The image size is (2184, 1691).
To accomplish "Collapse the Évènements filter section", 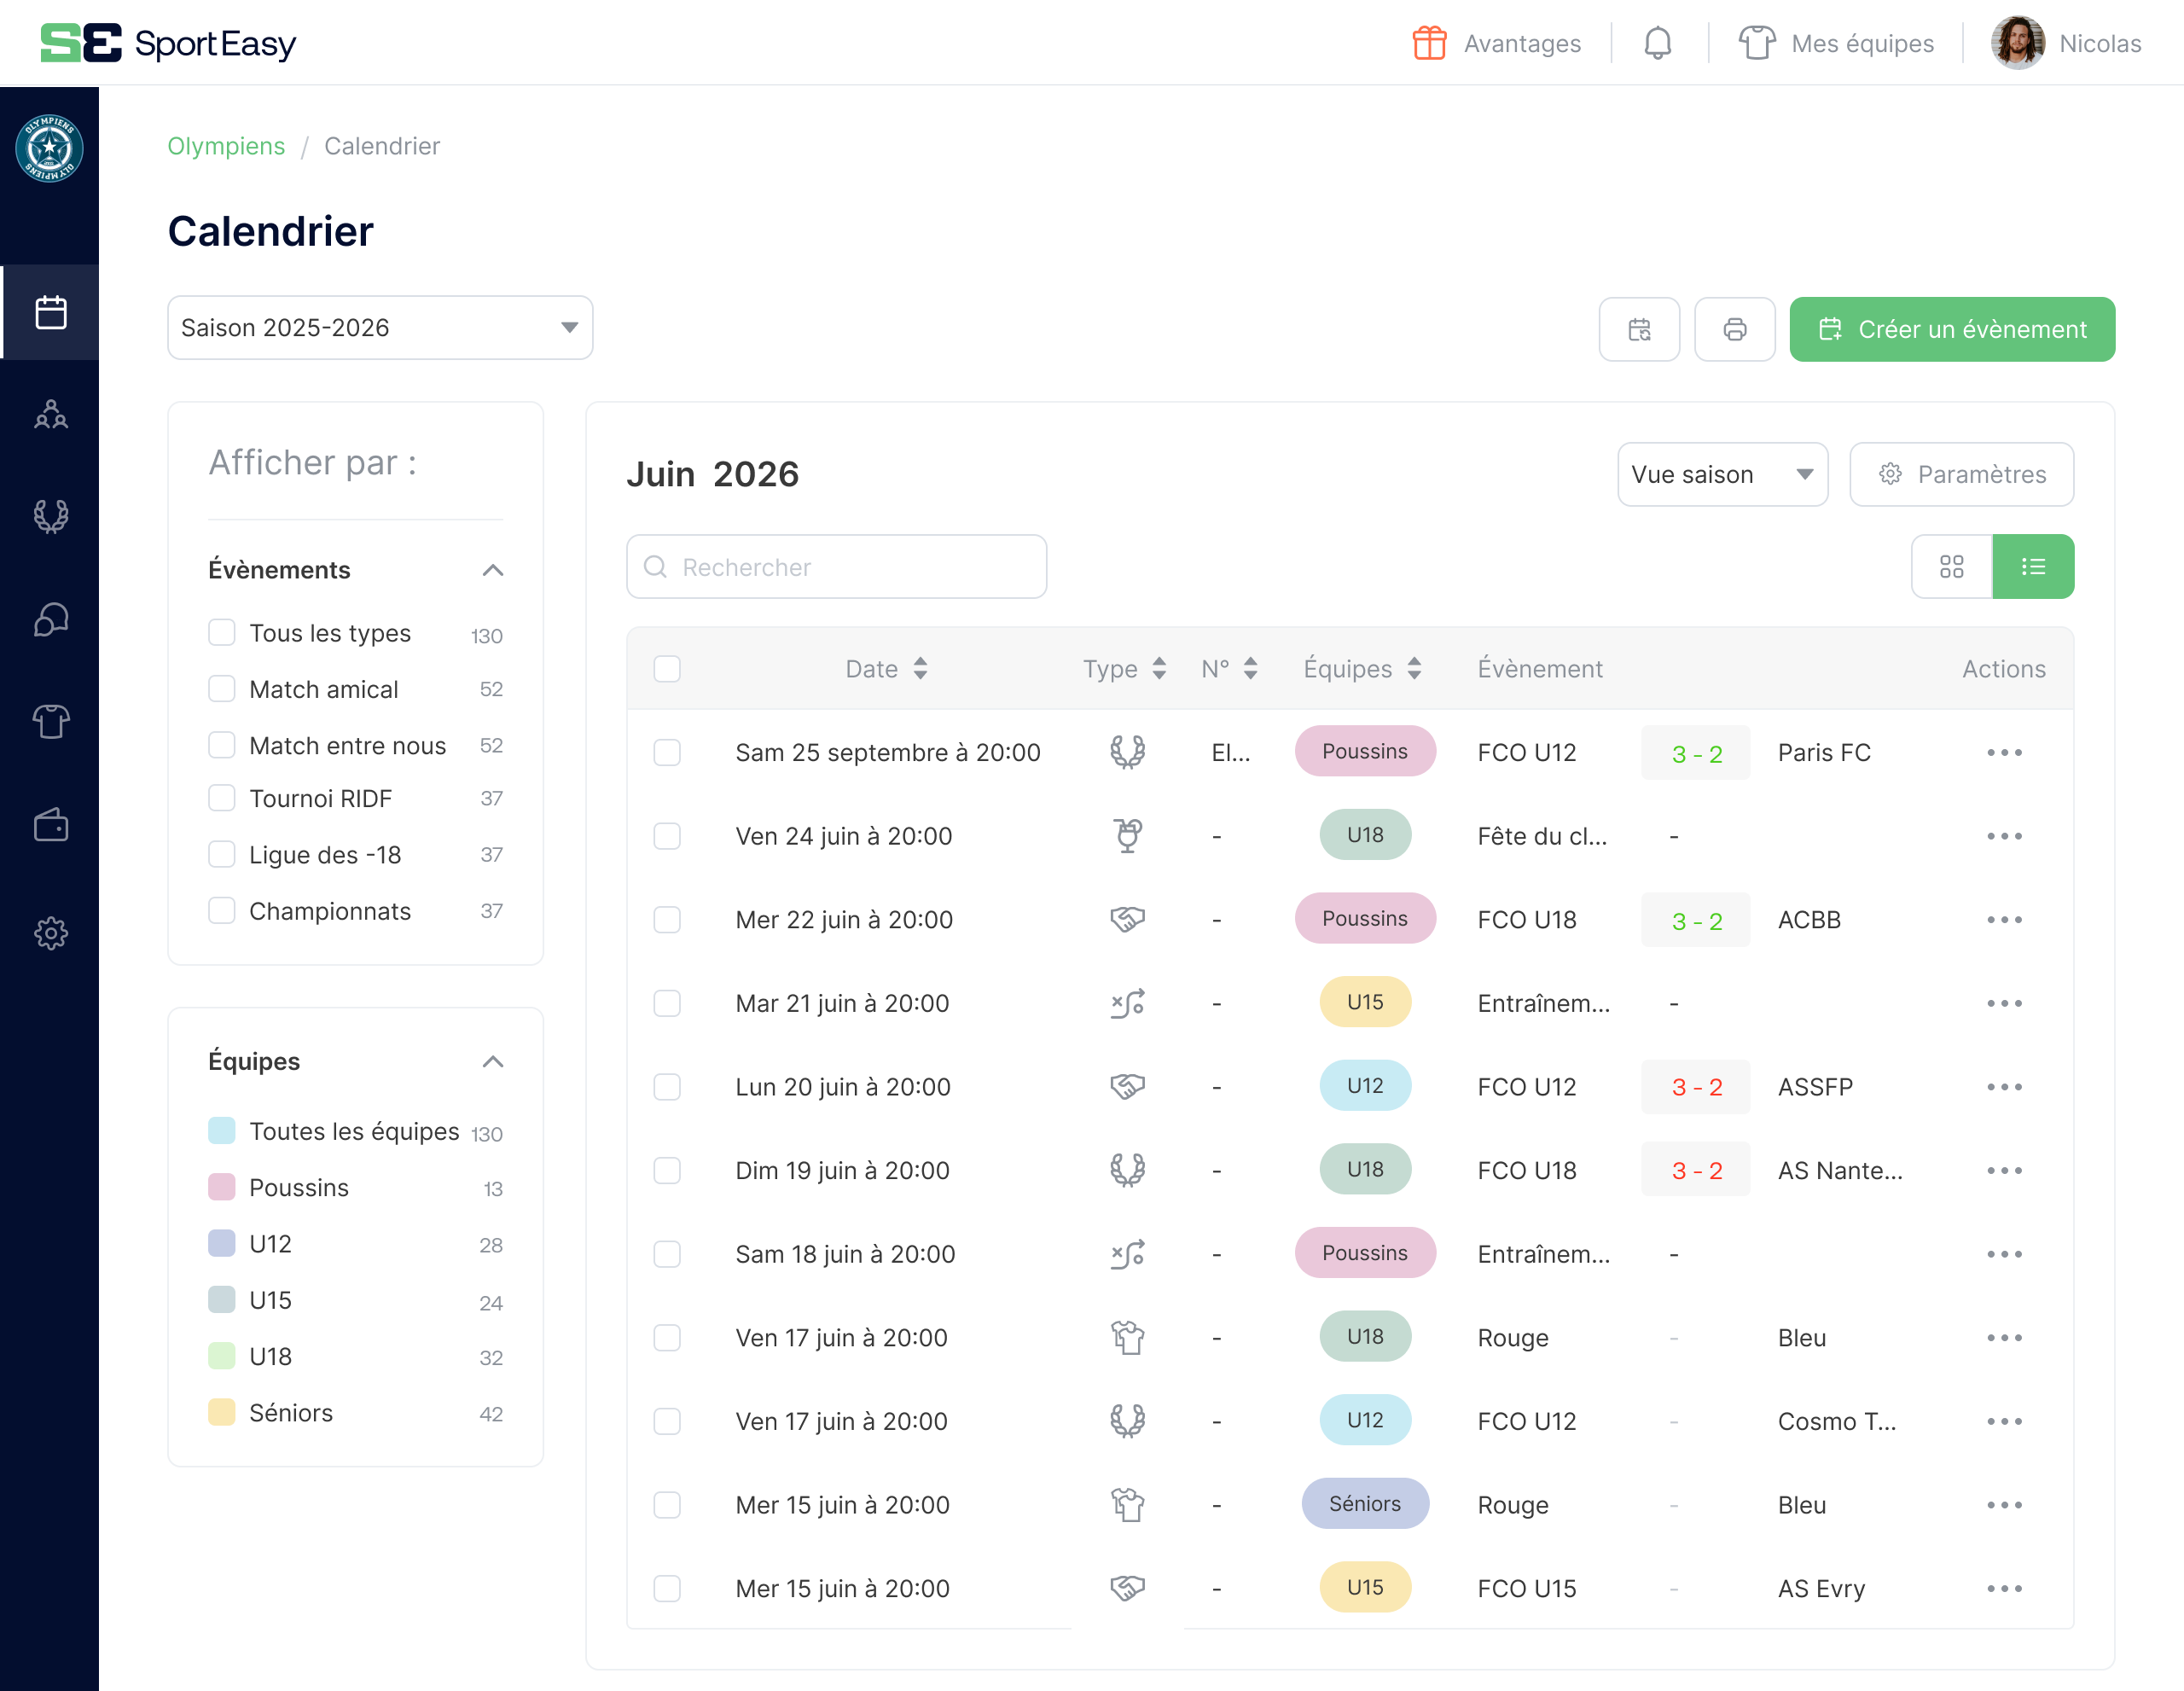I will (492, 570).
